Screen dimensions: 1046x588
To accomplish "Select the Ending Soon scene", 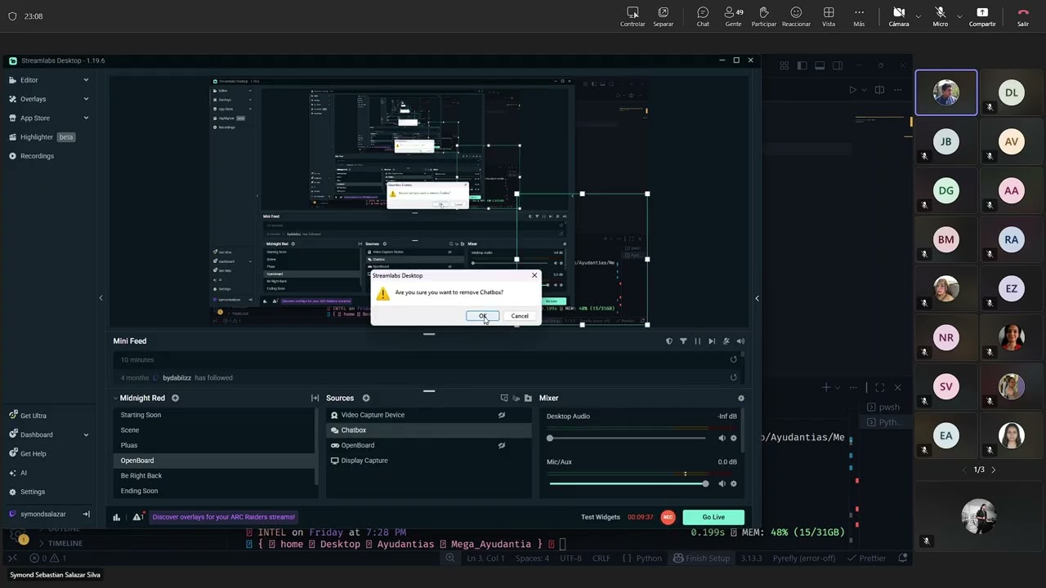I will coord(214,491).
